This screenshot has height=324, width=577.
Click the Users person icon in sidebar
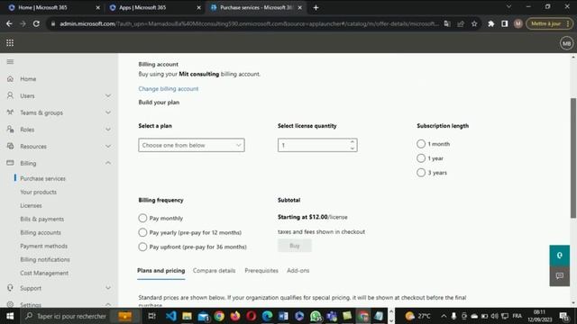pos(10,95)
